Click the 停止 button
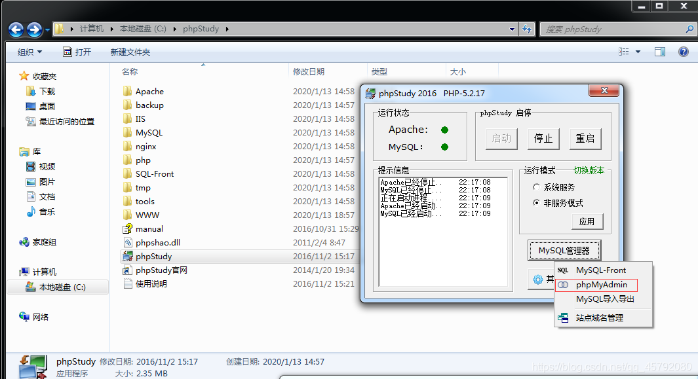Image resolution: width=698 pixels, height=379 pixels. [543, 138]
